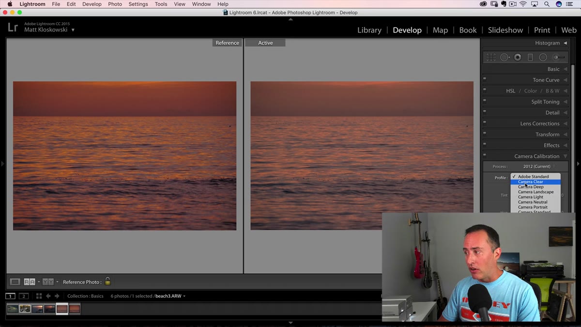
Task: Open Notification Center icon
Action: click(569, 4)
